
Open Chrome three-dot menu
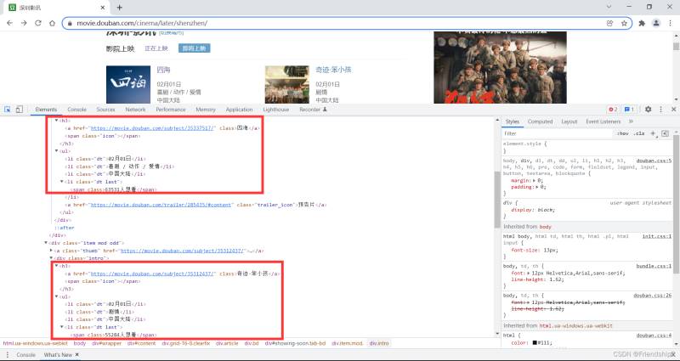[x=670, y=24]
